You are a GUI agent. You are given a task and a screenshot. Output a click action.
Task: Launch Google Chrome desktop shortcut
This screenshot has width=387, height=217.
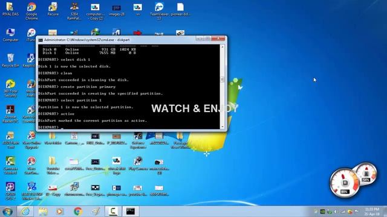point(31,11)
